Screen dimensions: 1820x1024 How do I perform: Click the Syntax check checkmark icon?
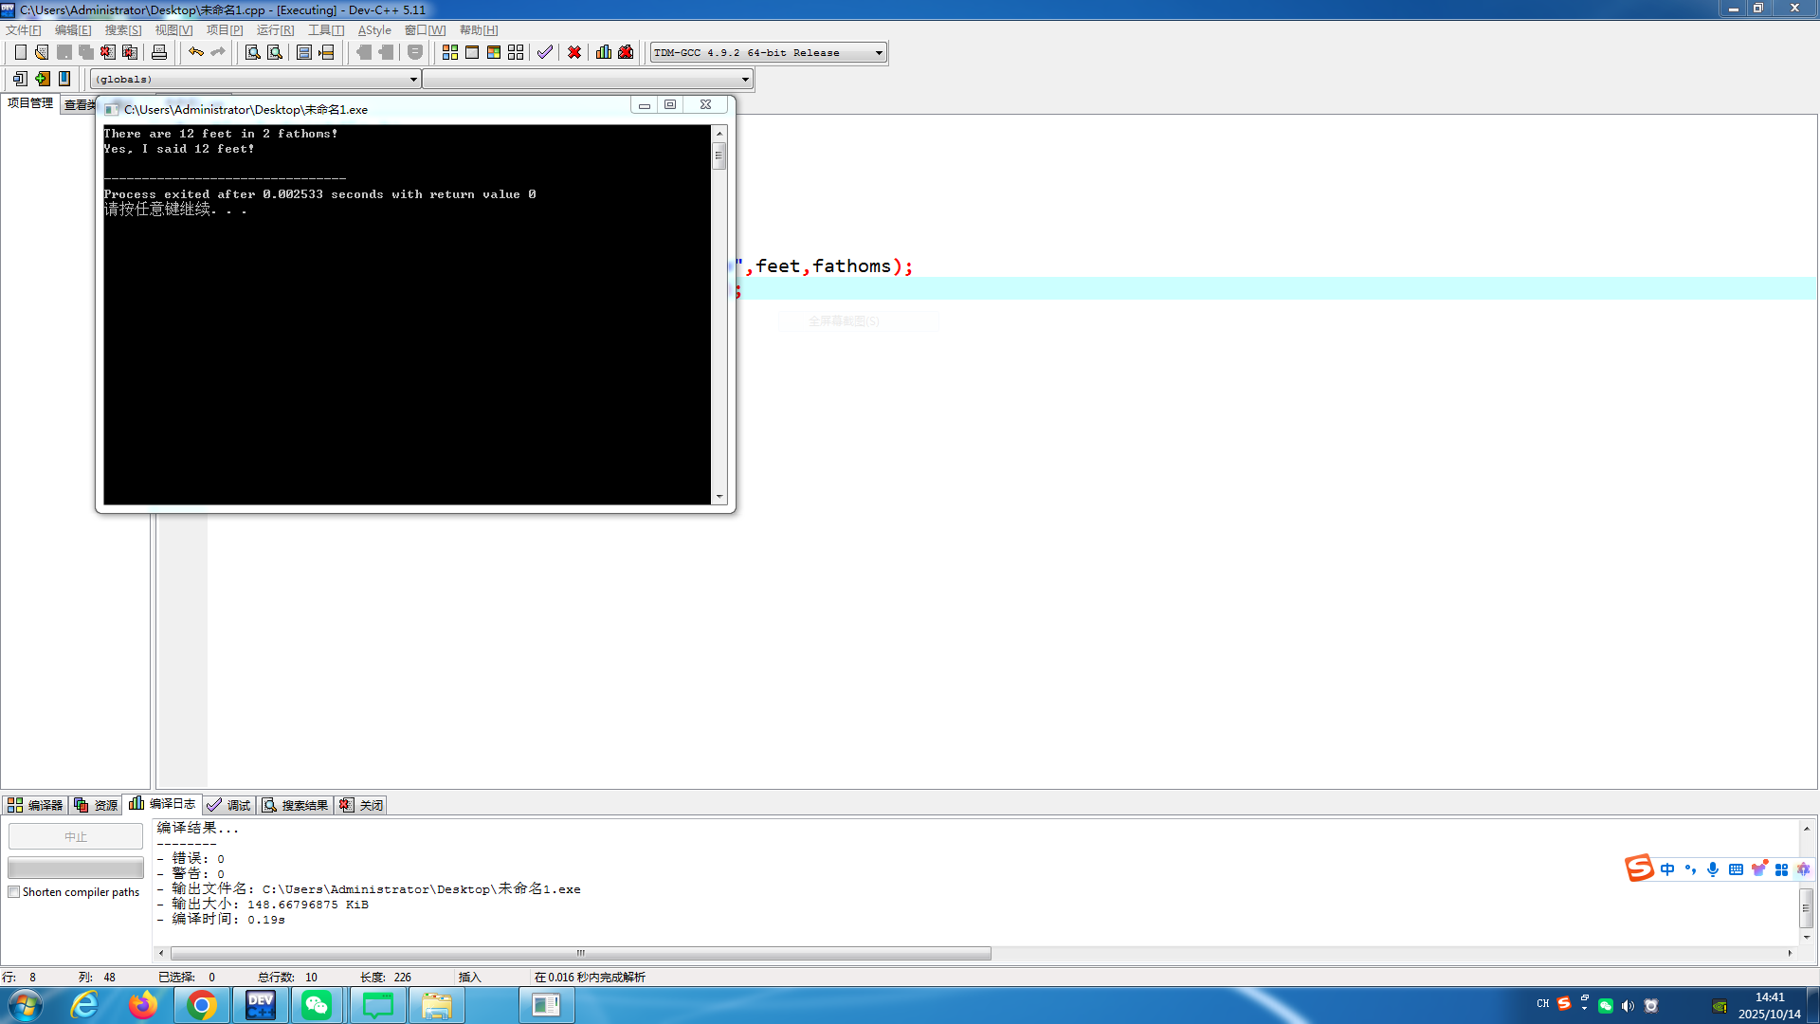tap(545, 52)
